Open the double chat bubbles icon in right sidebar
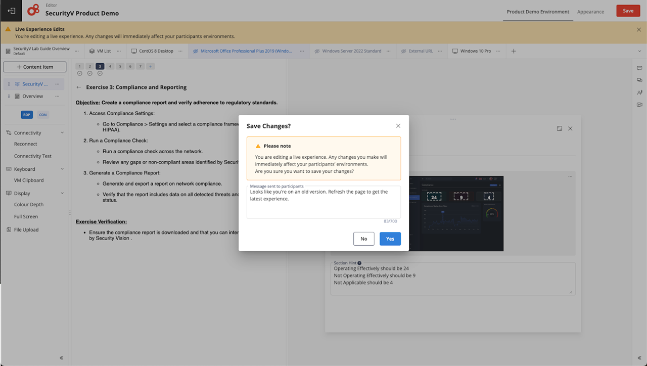This screenshot has width=647, height=366. pos(639,80)
